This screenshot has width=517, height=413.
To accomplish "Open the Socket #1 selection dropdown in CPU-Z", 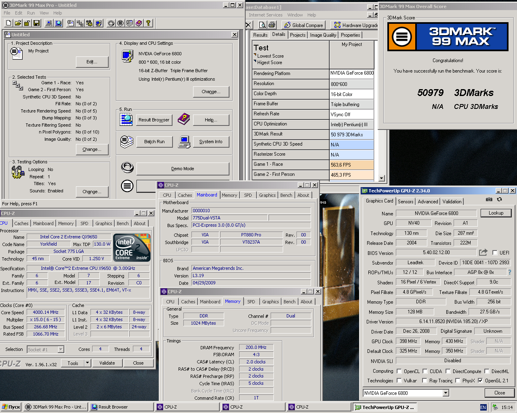I will point(61,350).
